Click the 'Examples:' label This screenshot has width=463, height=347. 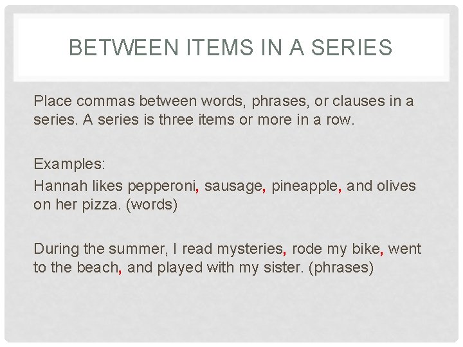(69, 164)
